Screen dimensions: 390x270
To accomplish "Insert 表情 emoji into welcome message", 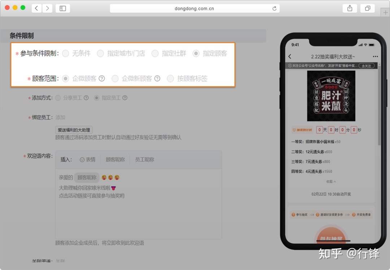I will [87, 160].
